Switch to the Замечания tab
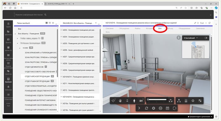 tap(200, 29)
